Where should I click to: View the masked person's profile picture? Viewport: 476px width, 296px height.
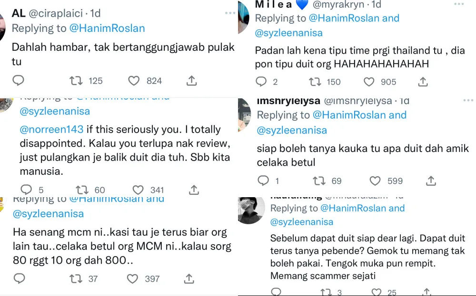(251, 210)
